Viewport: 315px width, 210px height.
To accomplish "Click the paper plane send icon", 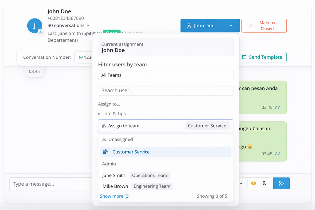I will 281,183.
